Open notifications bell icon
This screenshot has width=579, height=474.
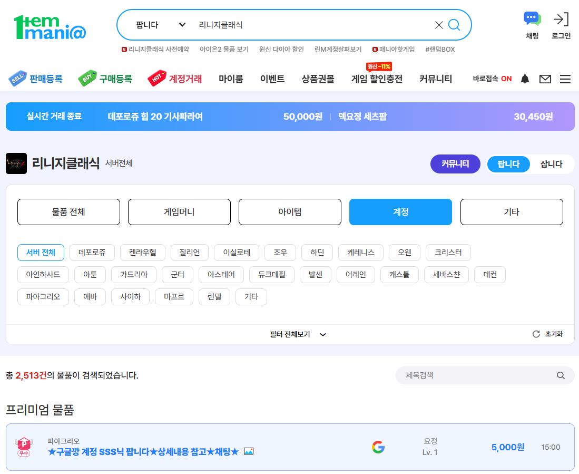click(525, 79)
